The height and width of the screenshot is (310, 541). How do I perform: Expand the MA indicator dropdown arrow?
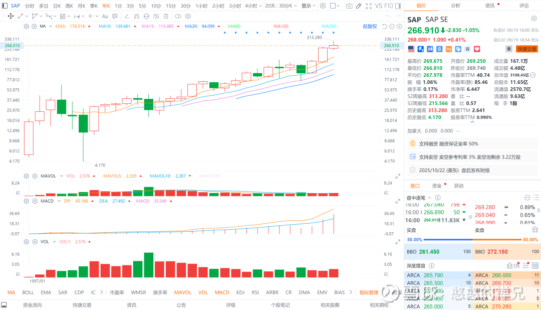[x=51, y=26]
